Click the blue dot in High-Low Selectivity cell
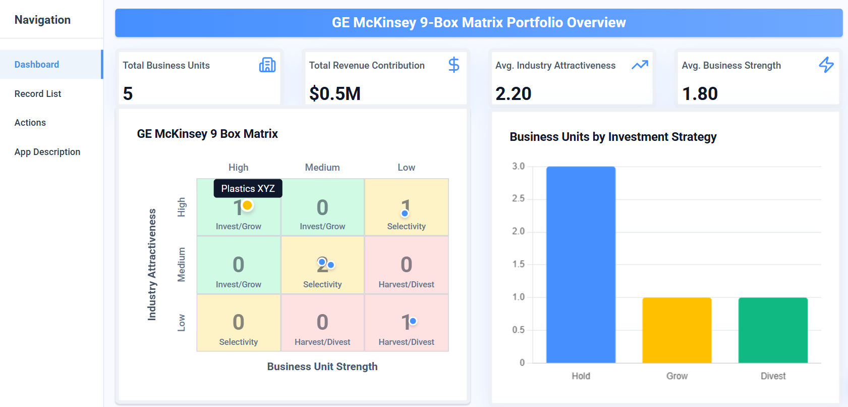The width and height of the screenshot is (848, 407). [405, 213]
